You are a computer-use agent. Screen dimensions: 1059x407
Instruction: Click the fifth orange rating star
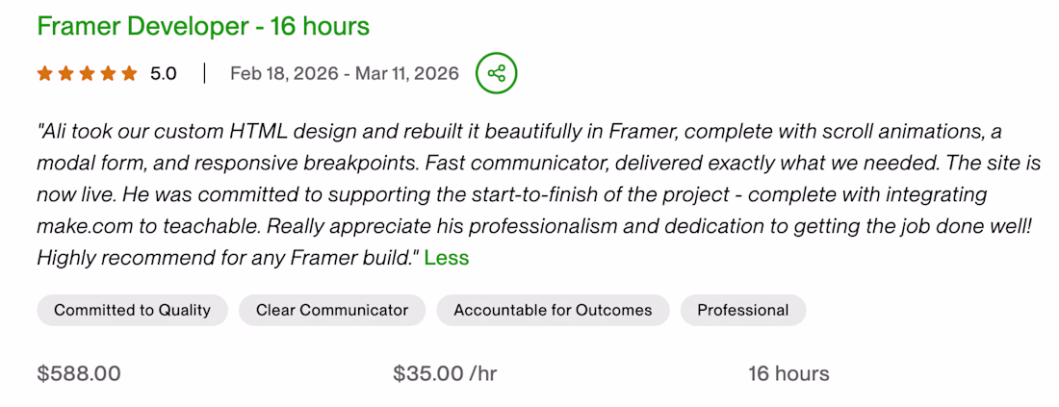129,73
